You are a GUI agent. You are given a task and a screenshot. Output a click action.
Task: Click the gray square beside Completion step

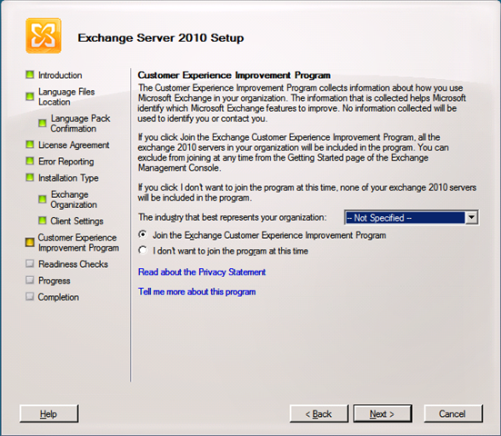click(30, 296)
